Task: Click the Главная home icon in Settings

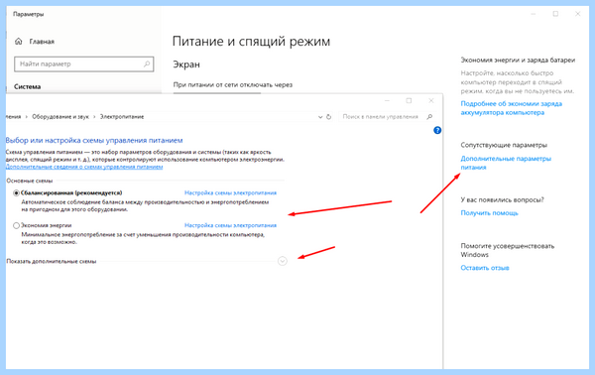Action: [18, 42]
